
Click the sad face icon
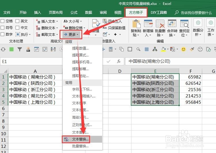(x=200, y=49)
